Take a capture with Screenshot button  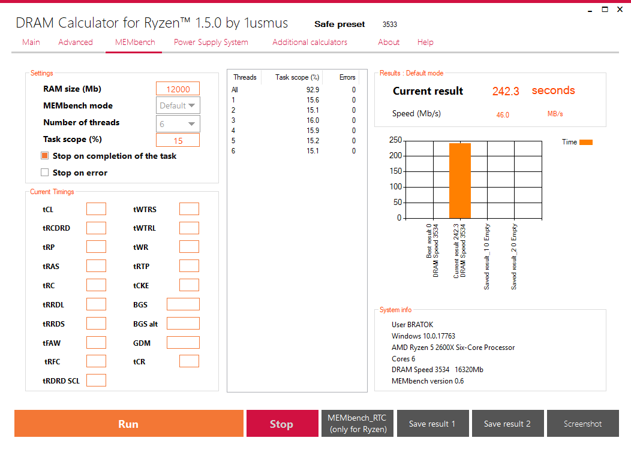pos(582,424)
